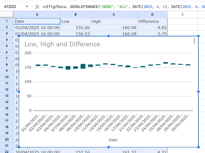Image resolution: width=205 pixels, height=153 pixels.
Task: Click row header 15
Action: [x=7, y=108]
